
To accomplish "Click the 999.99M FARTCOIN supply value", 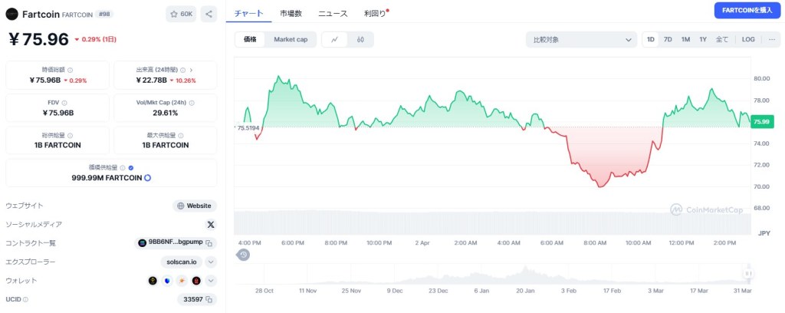I will (x=107, y=178).
